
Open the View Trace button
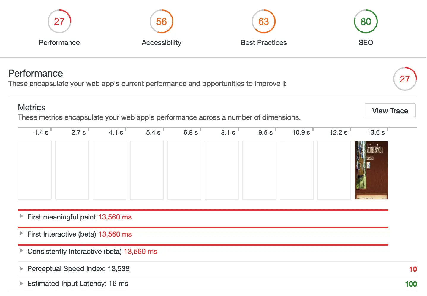(x=390, y=111)
